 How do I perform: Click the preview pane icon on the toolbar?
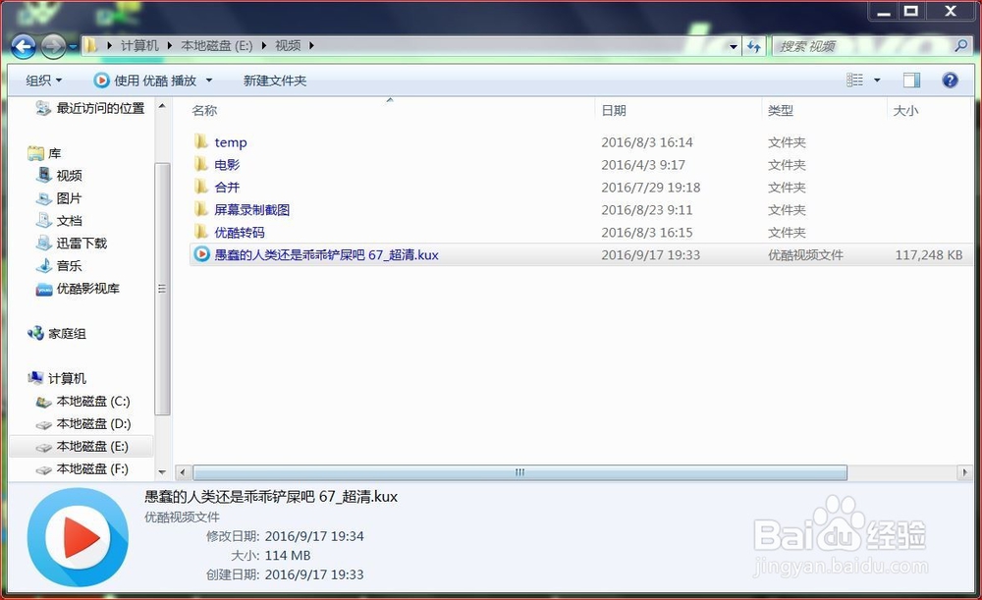click(910, 80)
